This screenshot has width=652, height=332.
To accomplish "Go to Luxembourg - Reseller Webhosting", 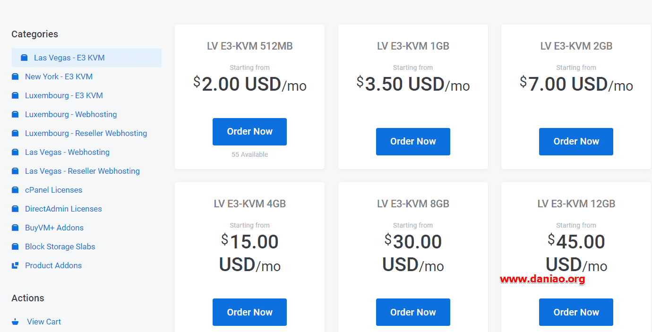I will [x=86, y=133].
